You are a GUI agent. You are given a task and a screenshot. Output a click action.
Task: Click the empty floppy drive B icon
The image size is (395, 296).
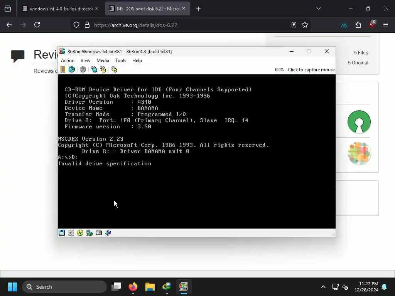point(71,233)
